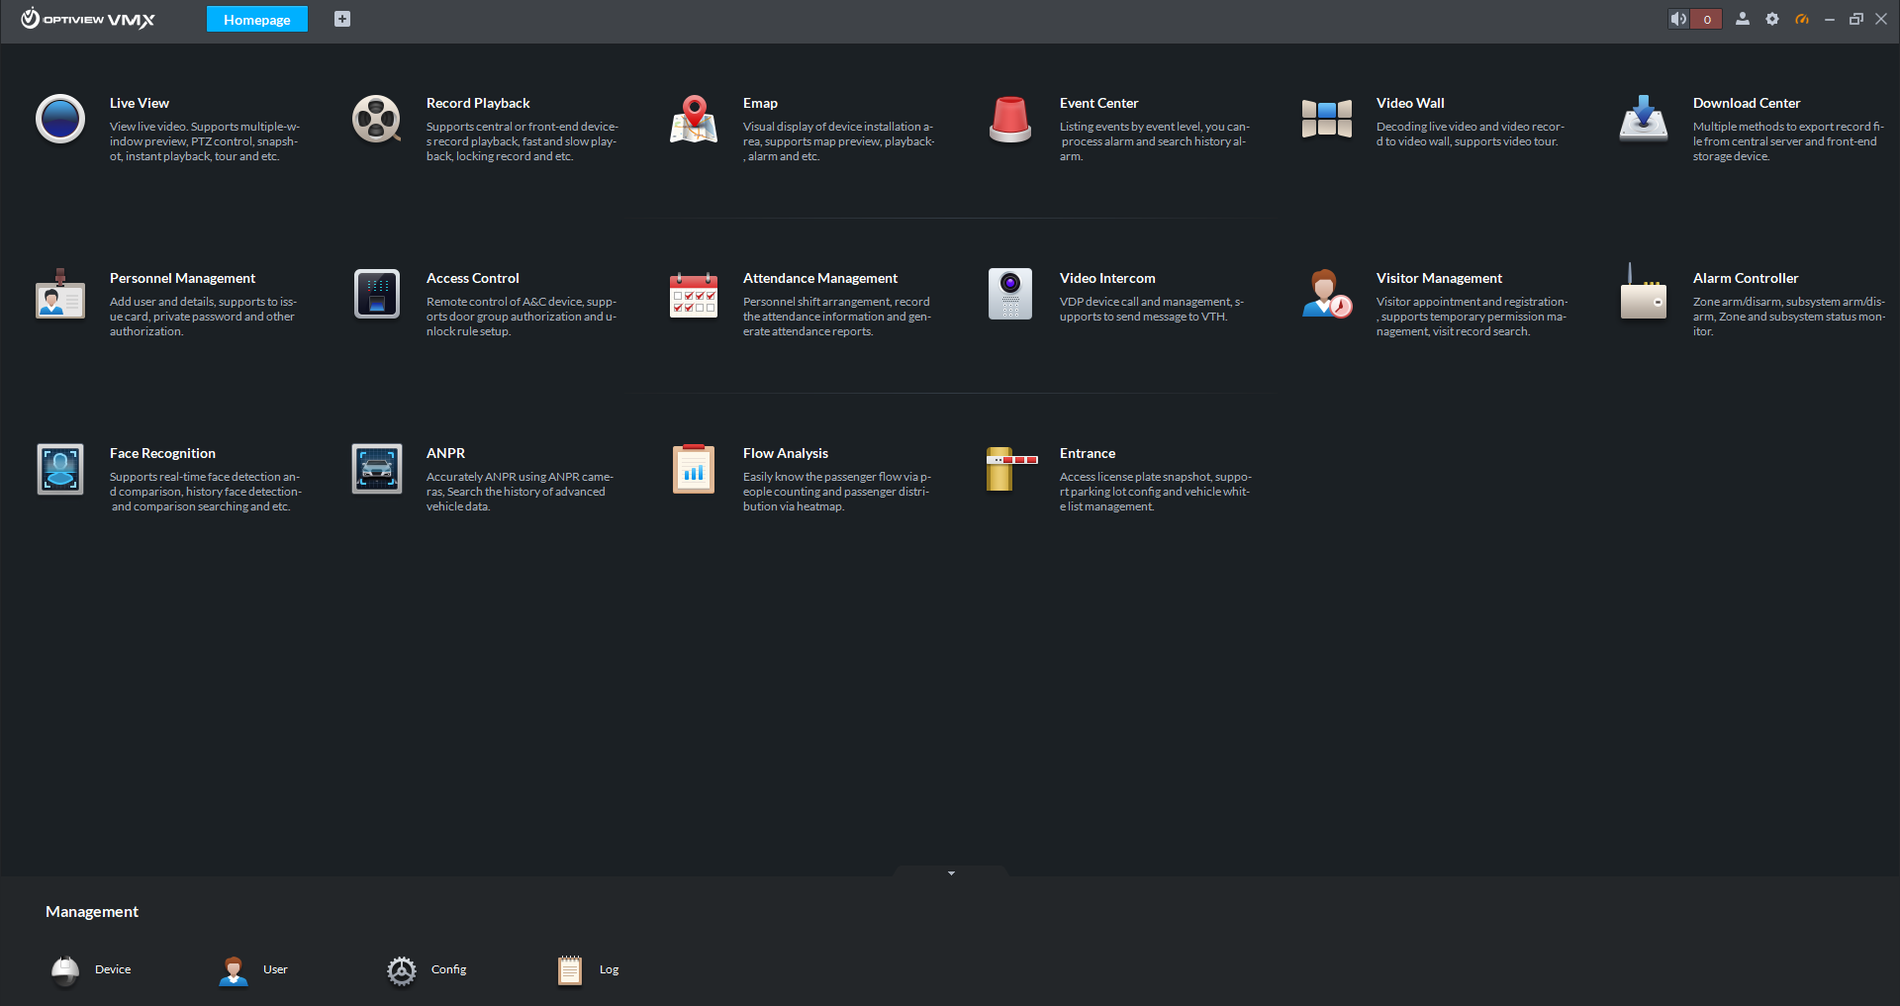Image resolution: width=1900 pixels, height=1006 pixels.
Task: Add a new tab with the plus button
Action: (x=341, y=19)
